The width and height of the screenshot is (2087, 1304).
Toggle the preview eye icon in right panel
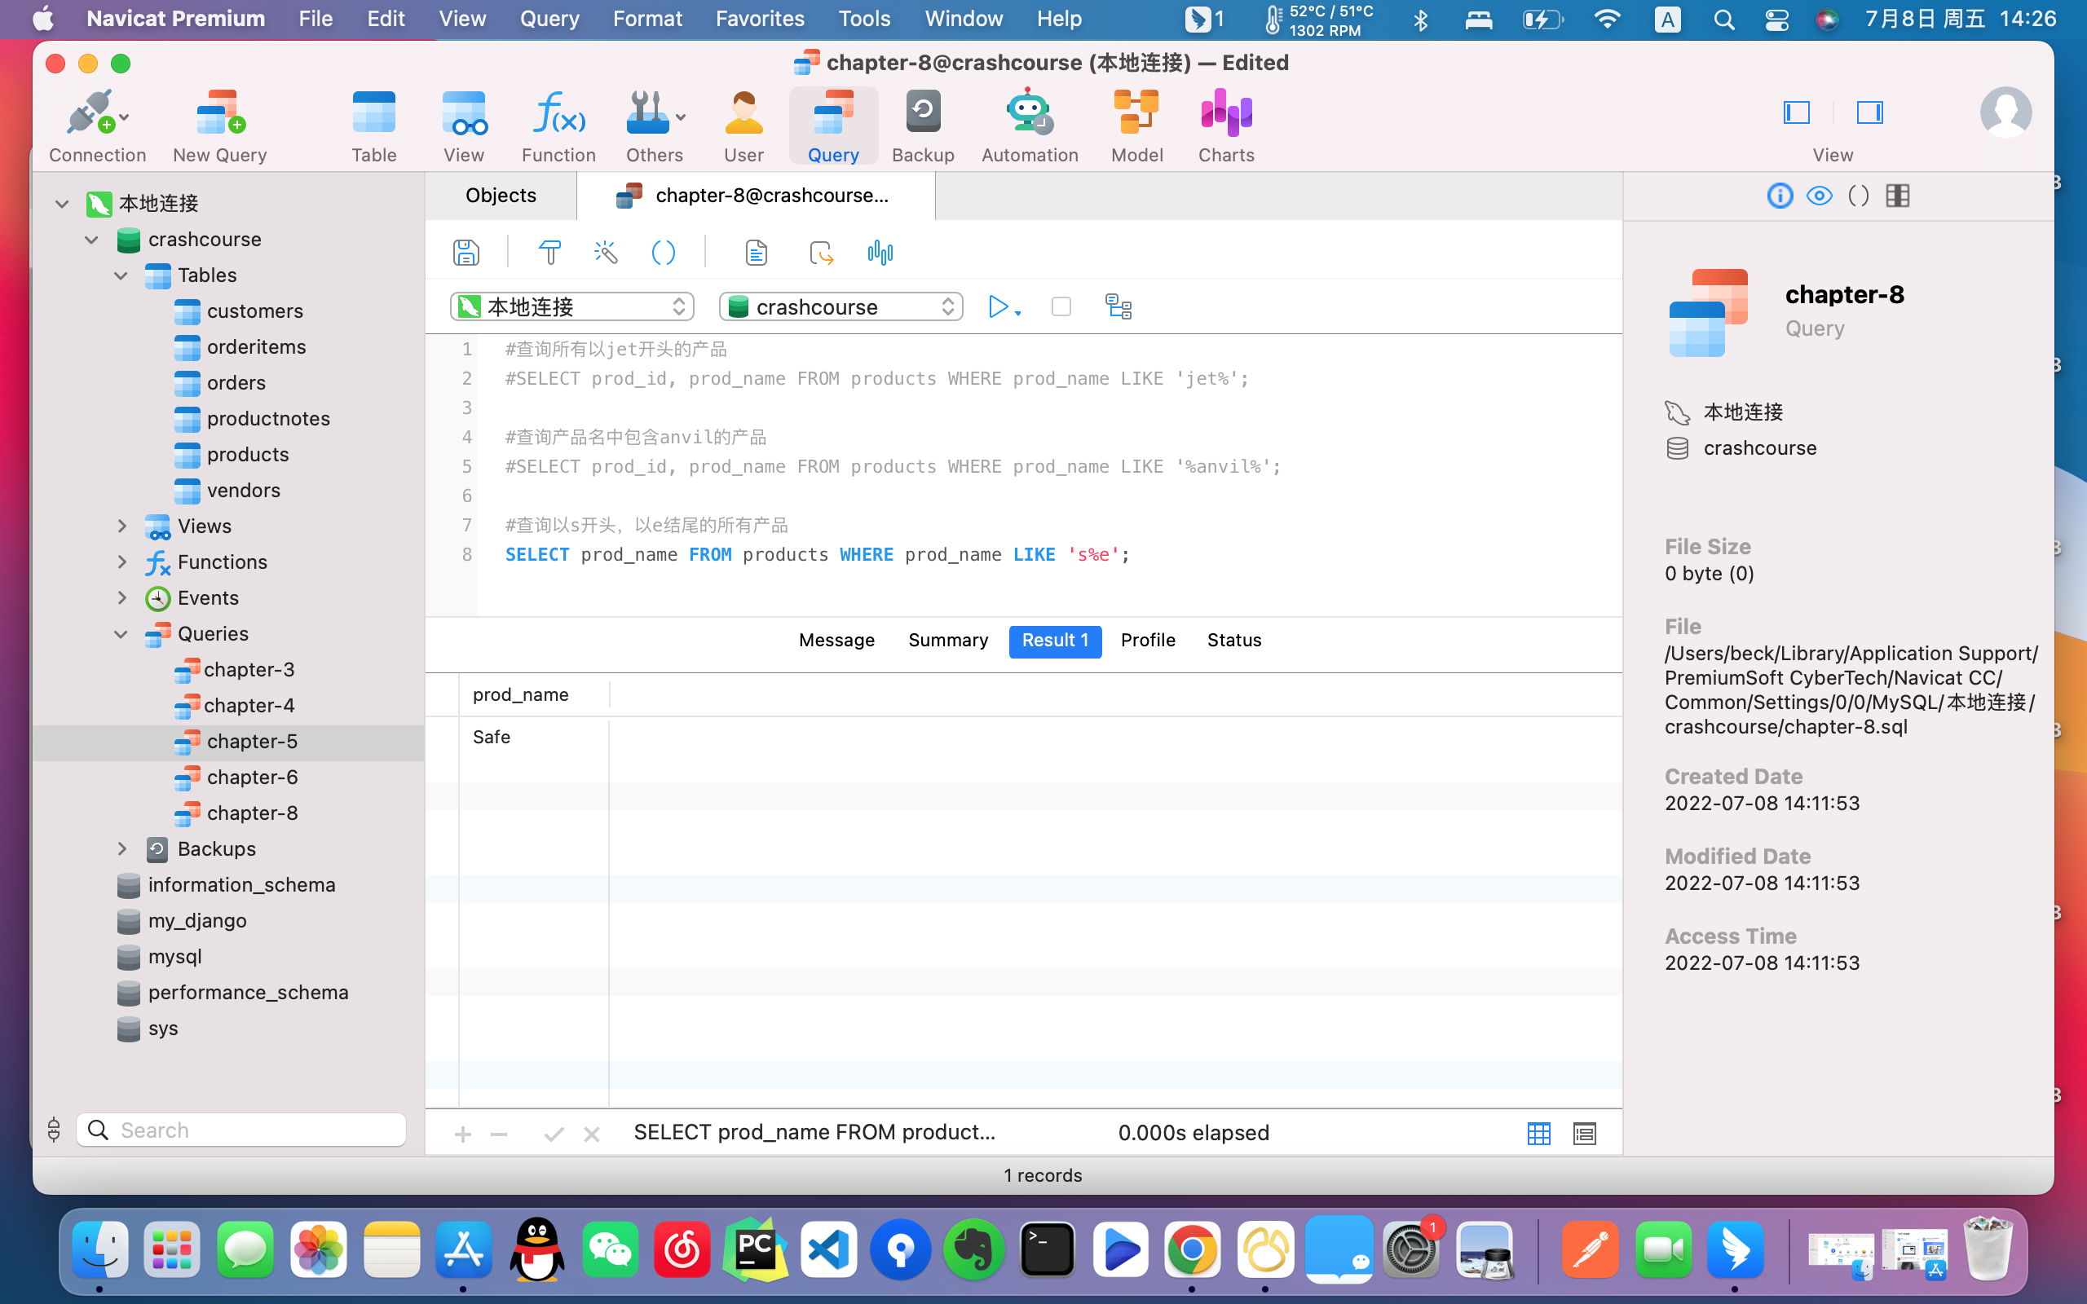click(x=1820, y=196)
